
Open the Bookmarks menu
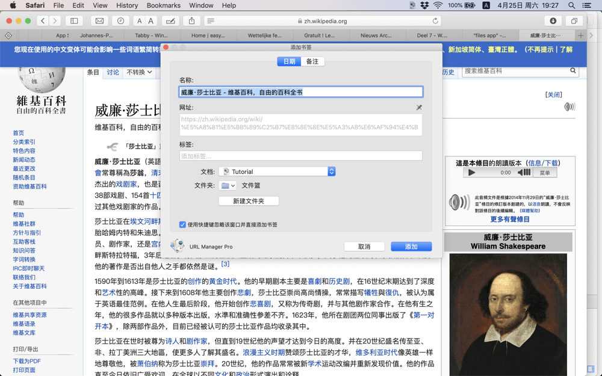[164, 5]
